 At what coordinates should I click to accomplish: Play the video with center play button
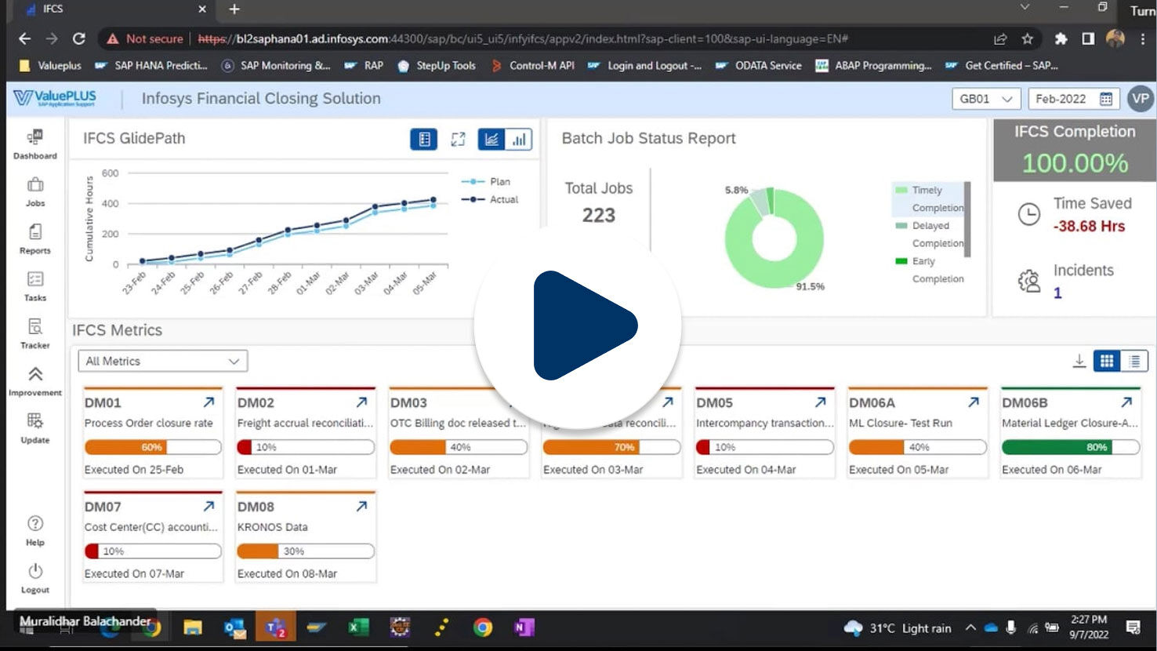tap(578, 325)
